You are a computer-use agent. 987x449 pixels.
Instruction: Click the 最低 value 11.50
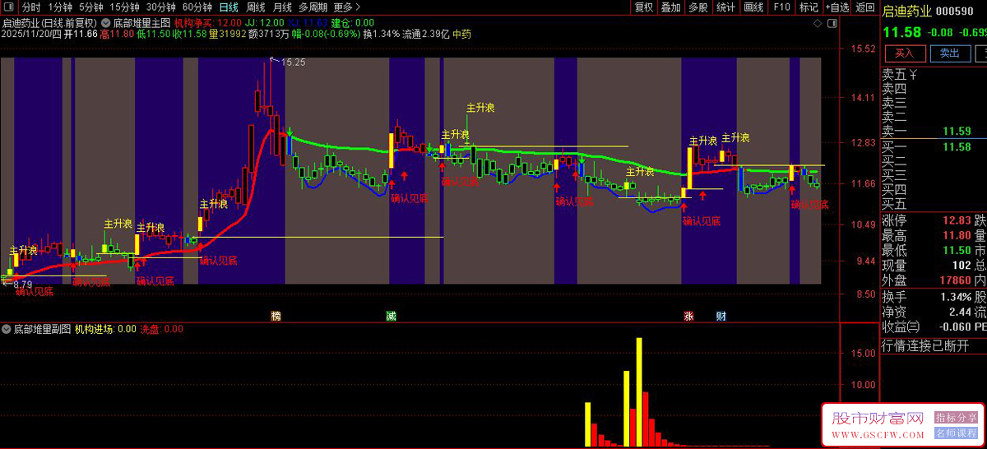(957, 250)
